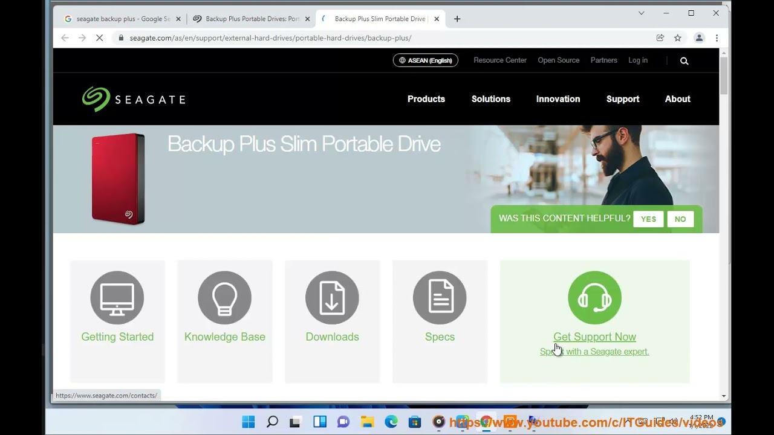The image size is (774, 435).
Task: Launch Microsoft Edge from the taskbar
Action: tap(391, 422)
